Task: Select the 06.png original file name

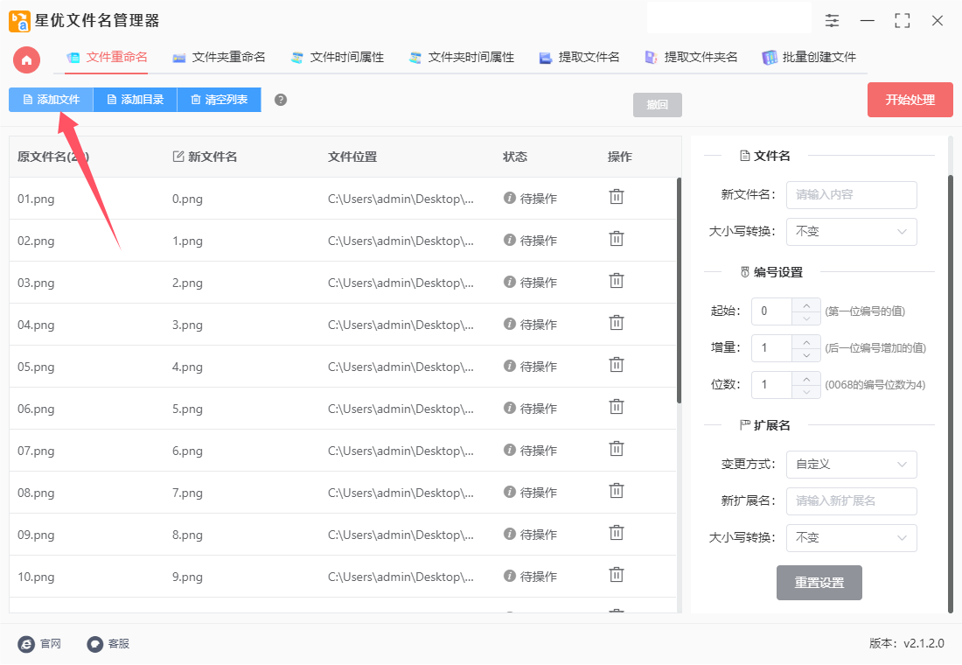Action: point(36,409)
